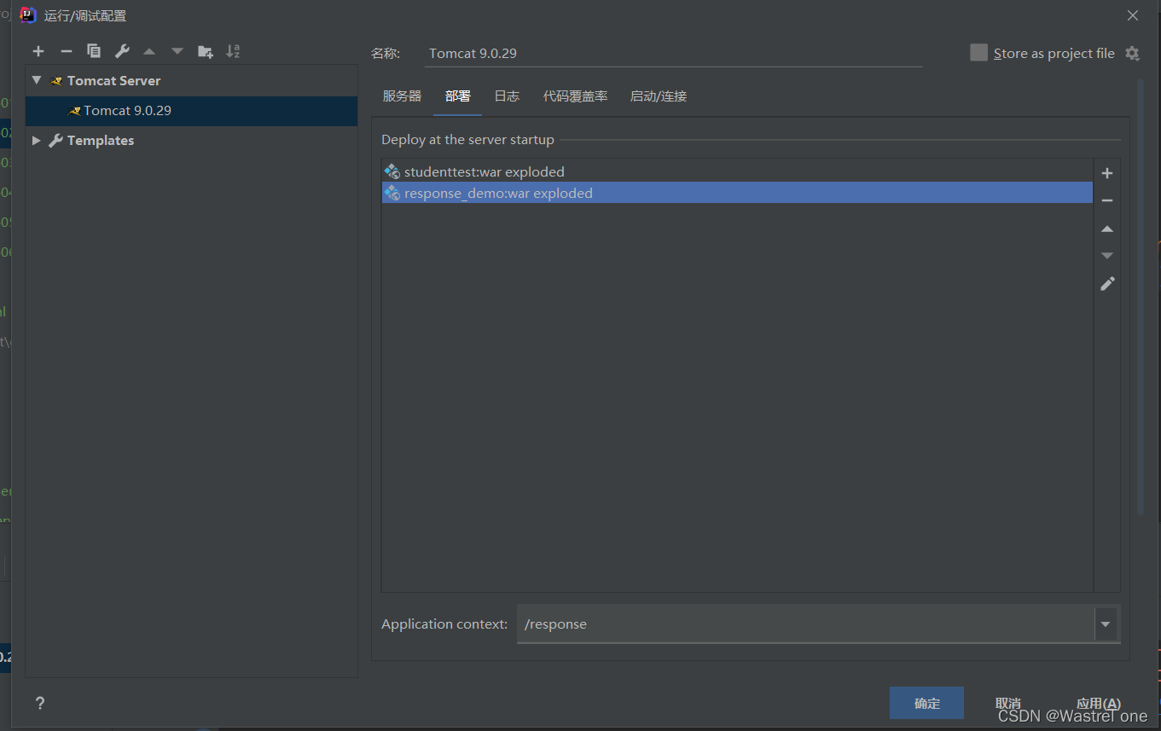This screenshot has width=1161, height=731.
Task: Select Tomcat 9.0.29 configuration in tree
Action: point(127,111)
